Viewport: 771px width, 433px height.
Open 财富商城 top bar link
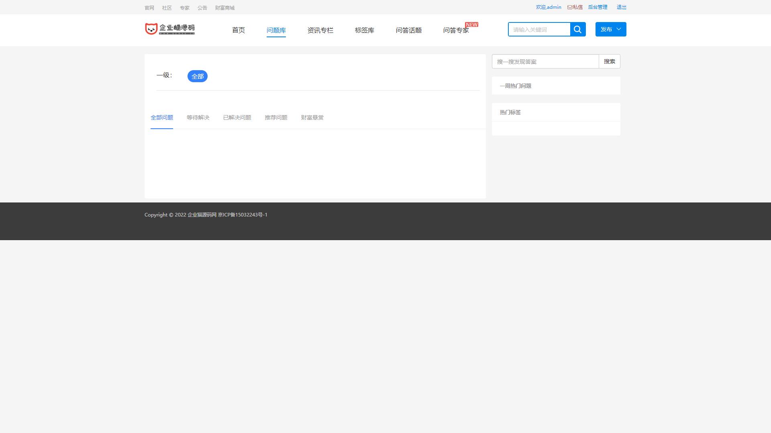pos(224,8)
